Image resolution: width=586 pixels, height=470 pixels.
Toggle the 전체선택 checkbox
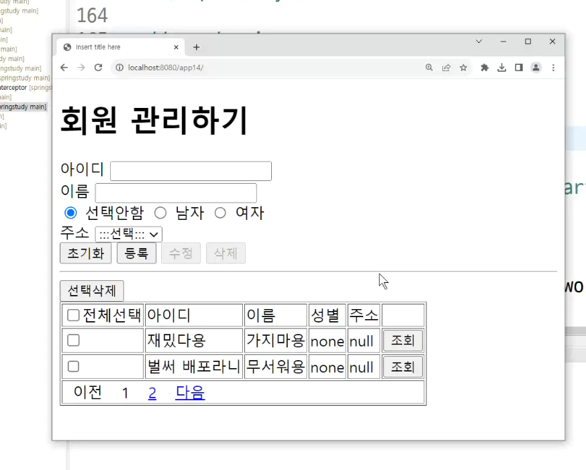coord(73,315)
